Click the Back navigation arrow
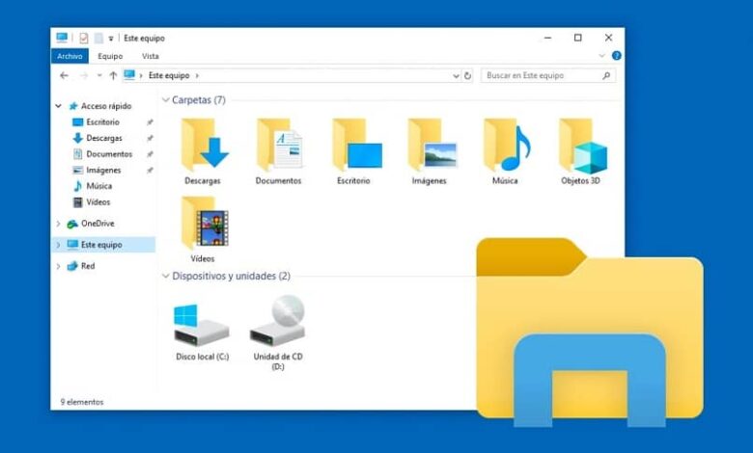This screenshot has height=453, width=753. point(64,75)
